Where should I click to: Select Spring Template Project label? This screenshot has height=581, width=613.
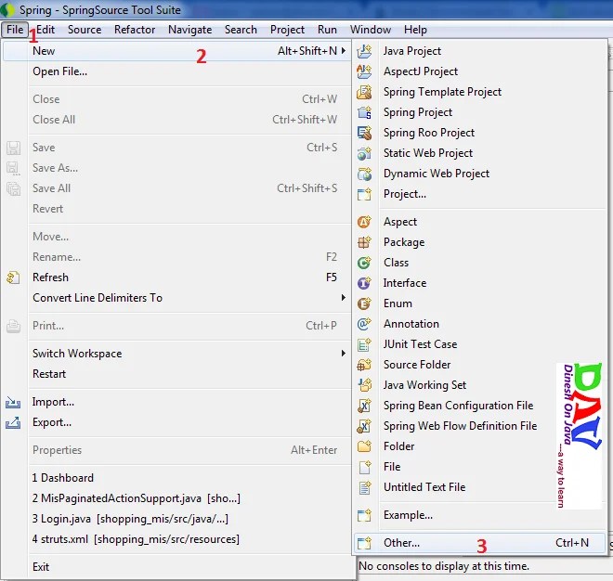442,92
